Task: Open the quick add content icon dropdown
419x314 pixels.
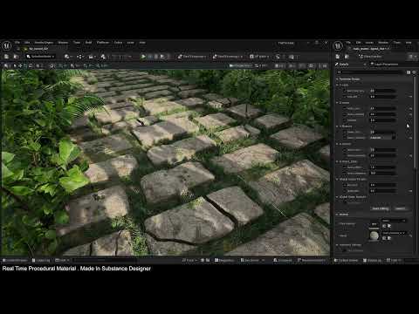Action: (69, 57)
